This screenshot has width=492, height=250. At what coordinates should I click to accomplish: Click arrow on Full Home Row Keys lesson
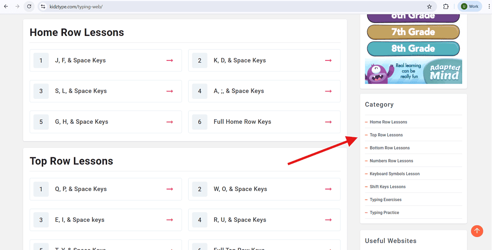[328, 122]
